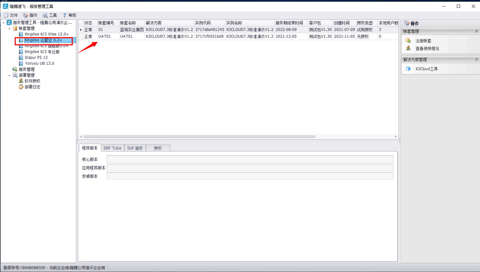Select the Yonyou U8 13.0 database icon

point(21,63)
